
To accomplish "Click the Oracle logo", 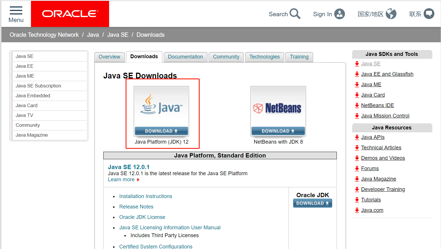I will tap(70, 14).
